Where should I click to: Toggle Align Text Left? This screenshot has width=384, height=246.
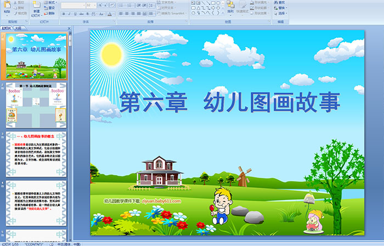point(121,14)
